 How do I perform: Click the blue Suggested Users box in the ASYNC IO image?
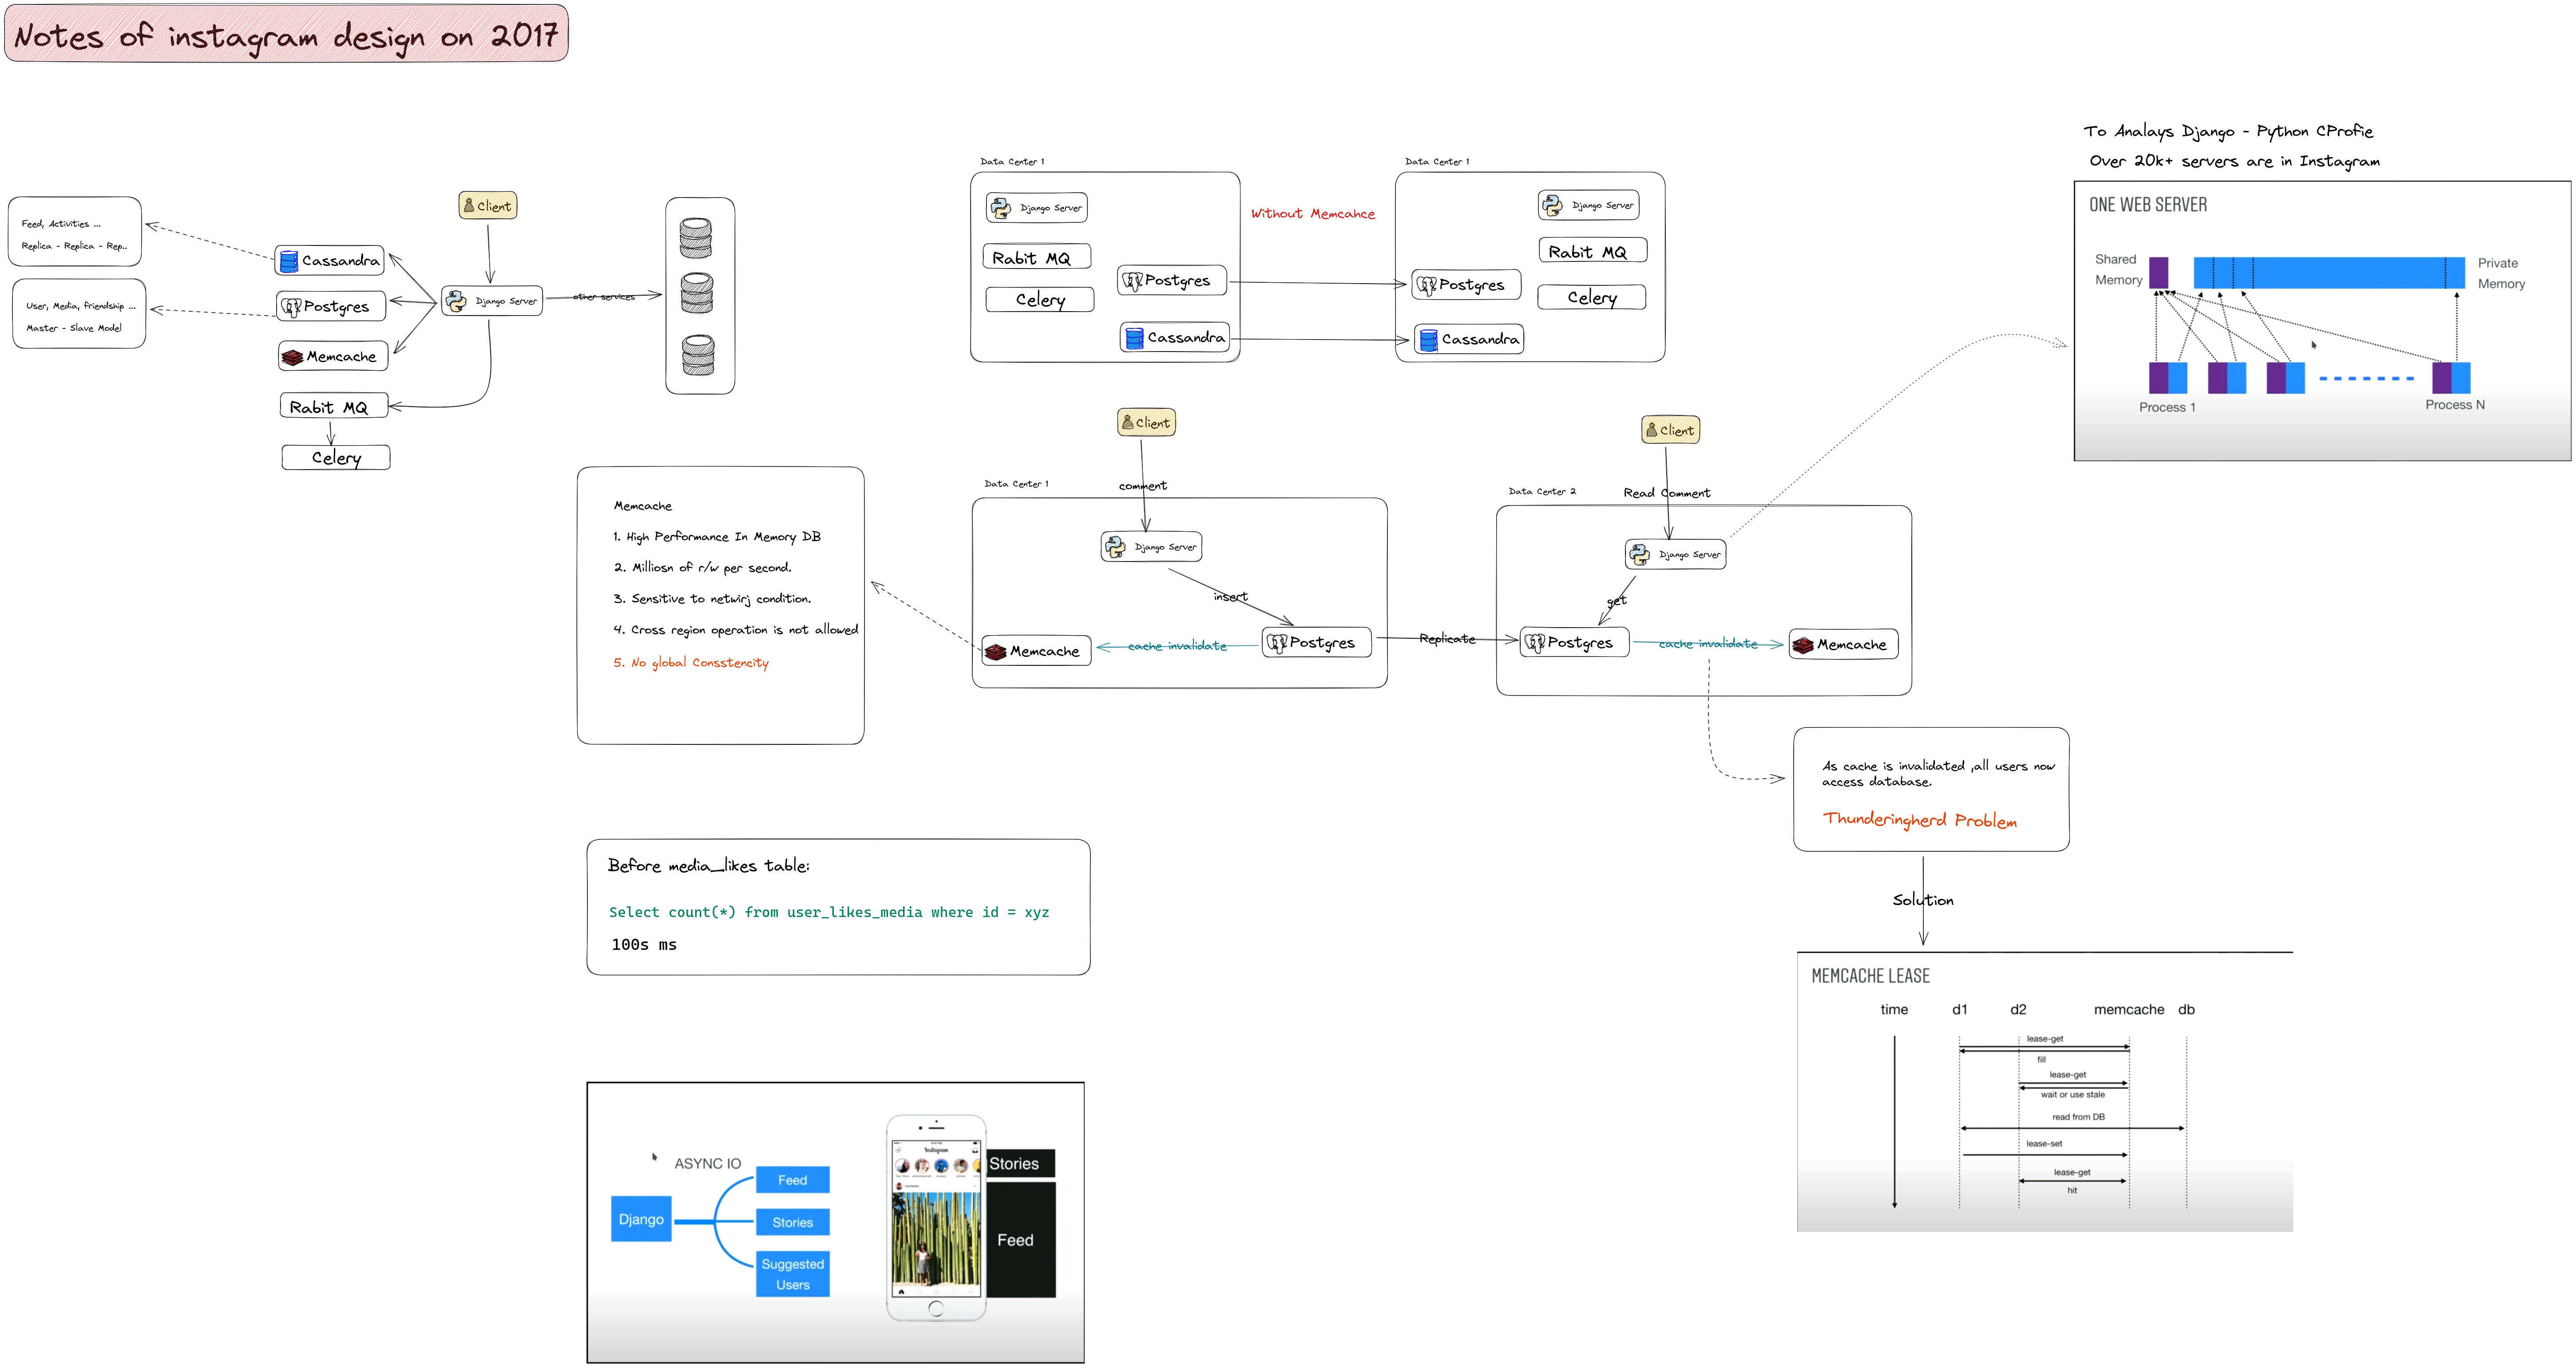(793, 1274)
